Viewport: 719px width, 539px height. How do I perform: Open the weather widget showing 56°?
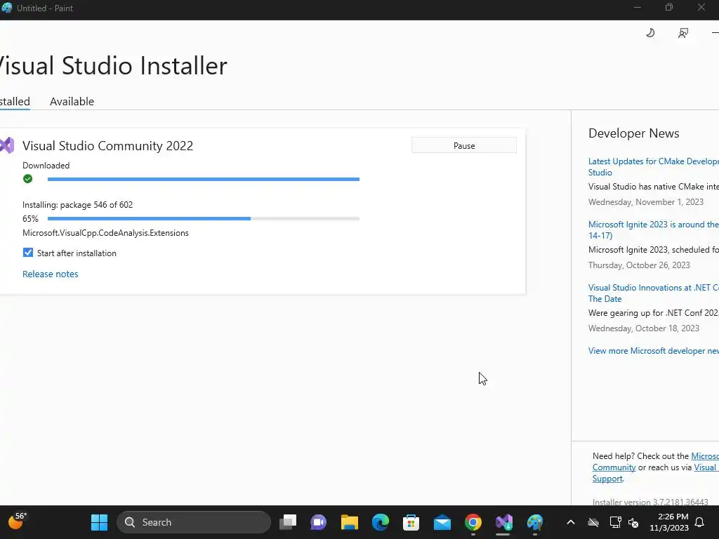click(18, 521)
